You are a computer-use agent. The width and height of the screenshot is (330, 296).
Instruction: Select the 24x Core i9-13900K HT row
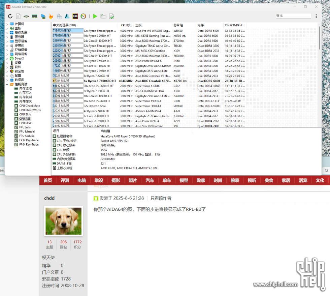[x=149, y=41]
